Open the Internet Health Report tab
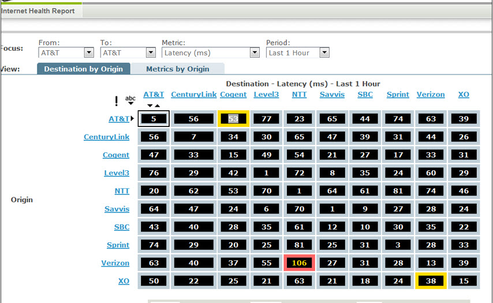Image resolution: width=493 pixels, height=303 pixels. pyautogui.click(x=38, y=11)
